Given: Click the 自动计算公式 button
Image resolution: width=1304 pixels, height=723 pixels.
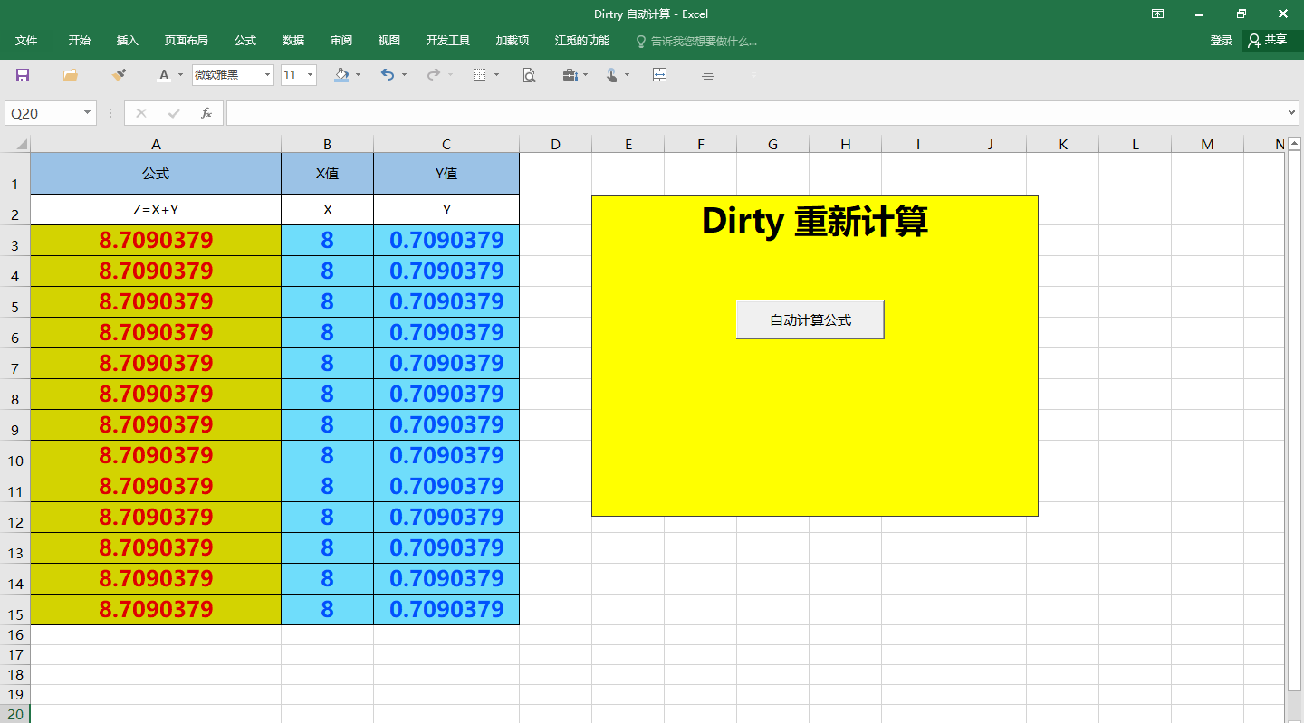Looking at the screenshot, I should tap(810, 319).
